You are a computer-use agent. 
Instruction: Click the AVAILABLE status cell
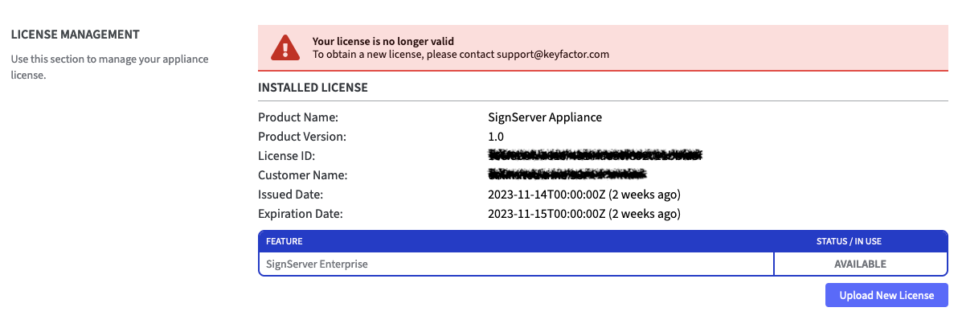(860, 264)
